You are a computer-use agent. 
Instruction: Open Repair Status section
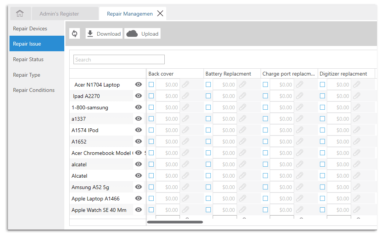tap(37, 59)
